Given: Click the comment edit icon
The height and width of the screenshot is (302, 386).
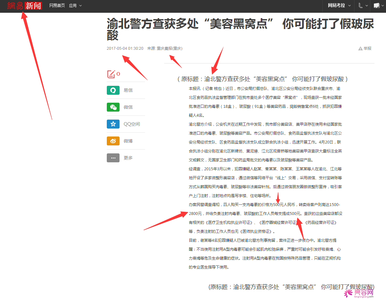Looking at the screenshot, I should (x=111, y=74).
